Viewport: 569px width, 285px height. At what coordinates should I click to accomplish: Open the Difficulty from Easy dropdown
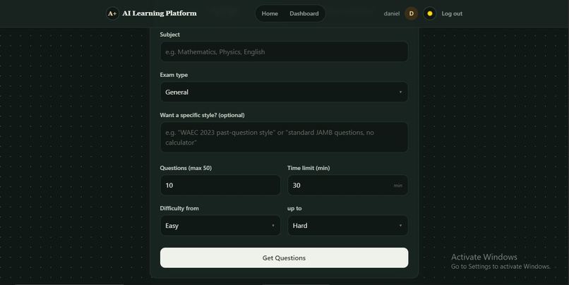pyautogui.click(x=220, y=226)
